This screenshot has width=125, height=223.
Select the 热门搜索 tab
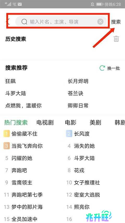tap(16, 122)
